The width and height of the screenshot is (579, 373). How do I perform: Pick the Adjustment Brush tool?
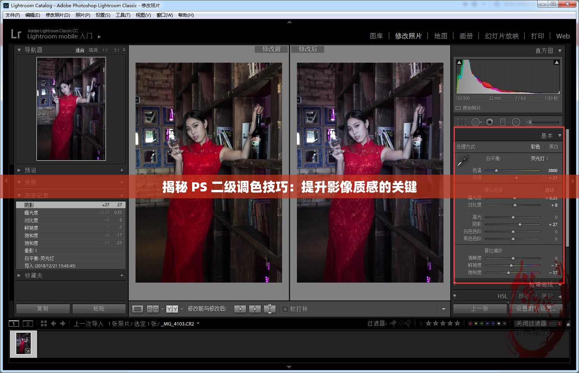pyautogui.click(x=529, y=122)
